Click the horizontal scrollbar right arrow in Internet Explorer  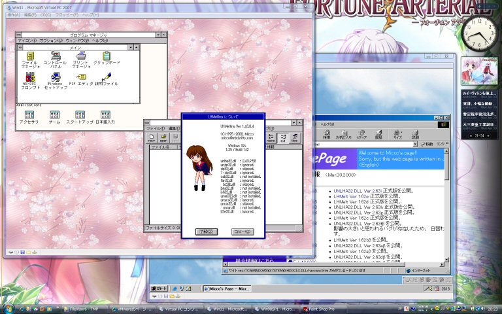(x=442, y=264)
